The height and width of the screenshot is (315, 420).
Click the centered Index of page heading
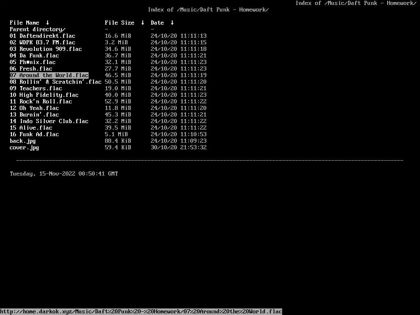pos(208,10)
